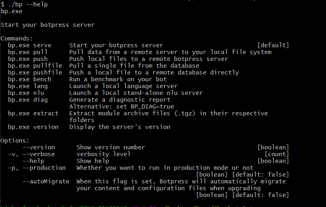Click the 'Commands:' section heading
The height and width of the screenshot is (207, 326).
click(x=17, y=38)
